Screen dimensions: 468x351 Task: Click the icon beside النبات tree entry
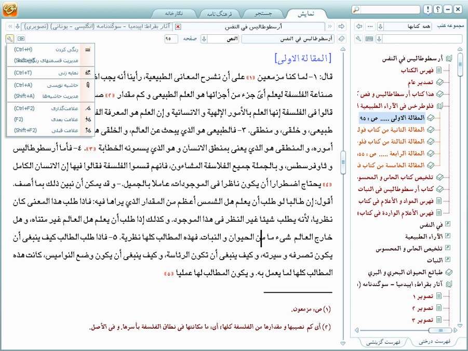tap(447, 260)
